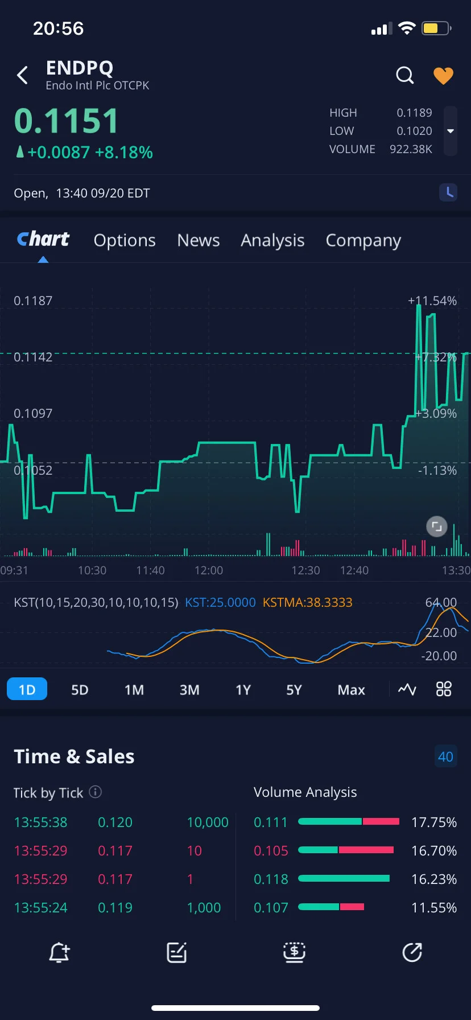The width and height of the screenshot is (471, 1020).
Task: Tap the KSTMA:38.3333 value
Action: pos(307,602)
